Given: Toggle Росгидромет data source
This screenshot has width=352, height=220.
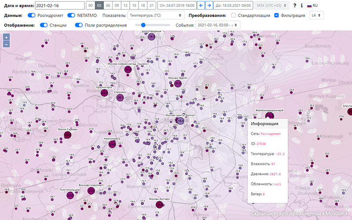Looking at the screenshot, I should [x=31, y=15].
